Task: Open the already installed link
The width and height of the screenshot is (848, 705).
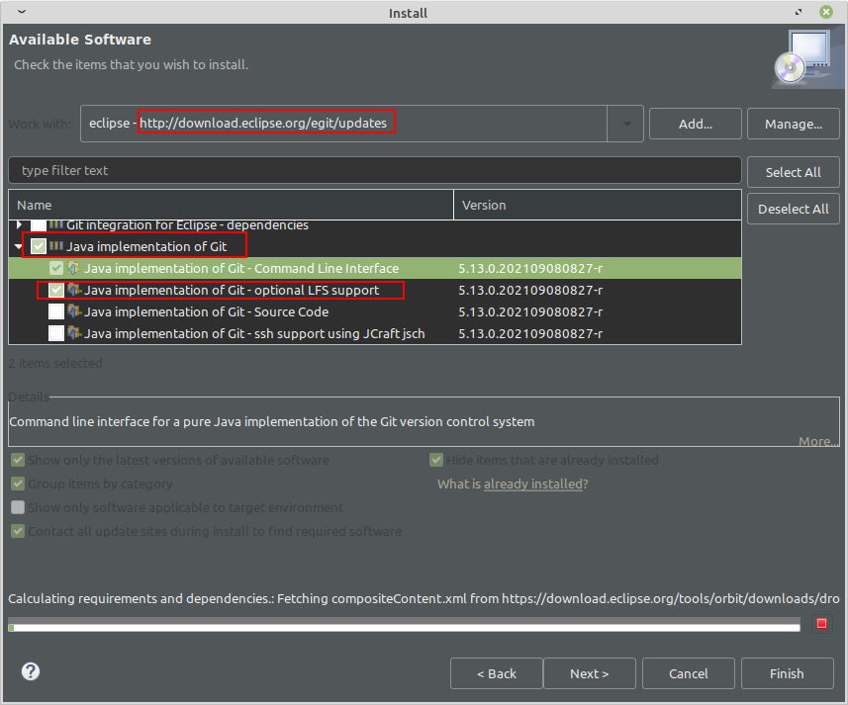Action: 532,484
